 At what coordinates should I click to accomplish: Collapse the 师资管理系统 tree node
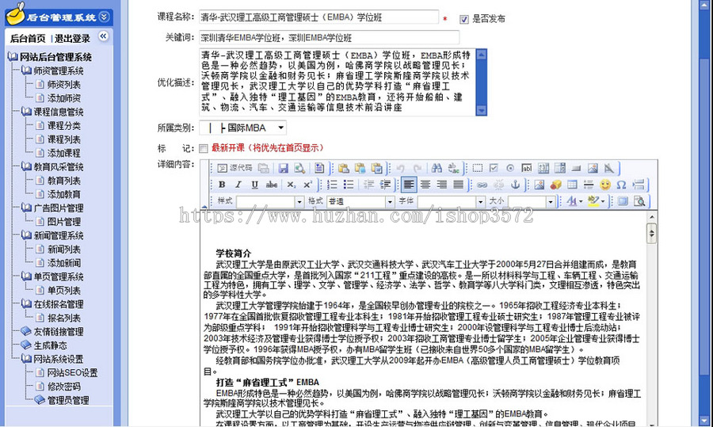[x=26, y=71]
